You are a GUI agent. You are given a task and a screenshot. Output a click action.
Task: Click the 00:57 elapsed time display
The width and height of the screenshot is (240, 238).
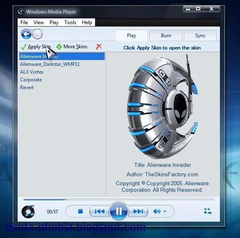coord(52,211)
